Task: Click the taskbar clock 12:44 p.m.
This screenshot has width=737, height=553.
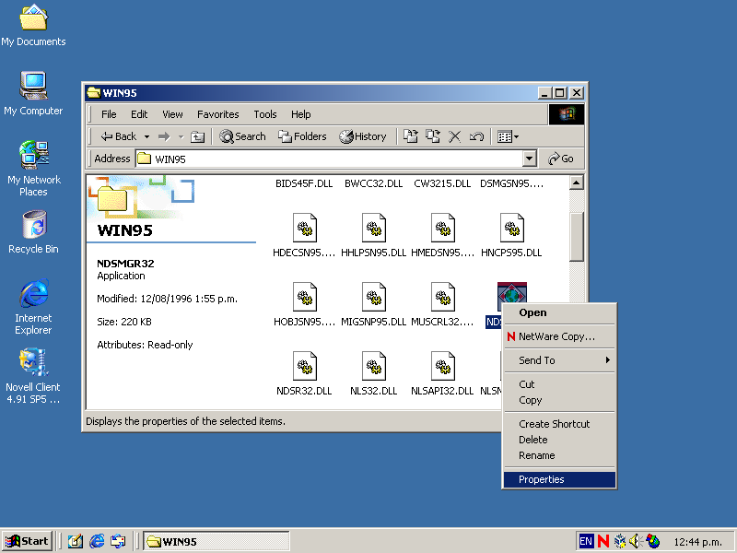Action: 697,542
